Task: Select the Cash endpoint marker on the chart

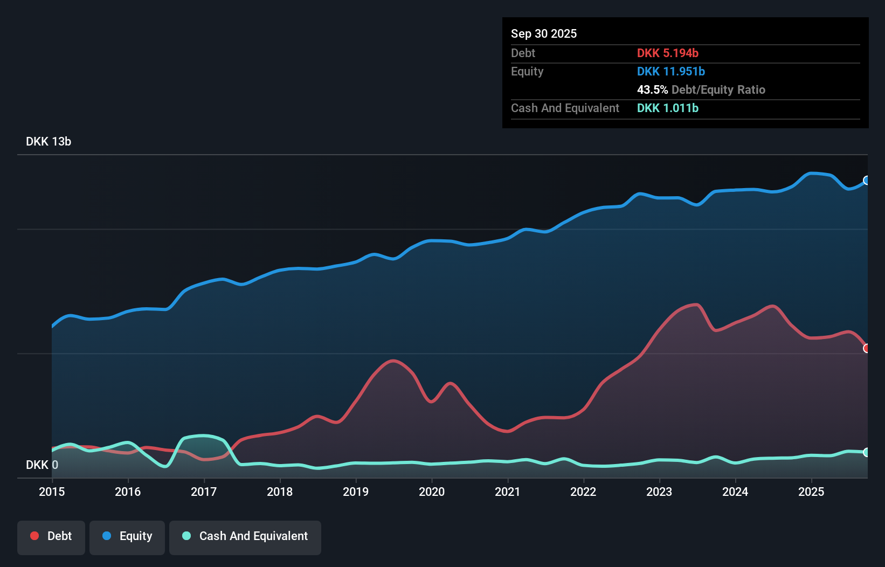Action: (866, 452)
